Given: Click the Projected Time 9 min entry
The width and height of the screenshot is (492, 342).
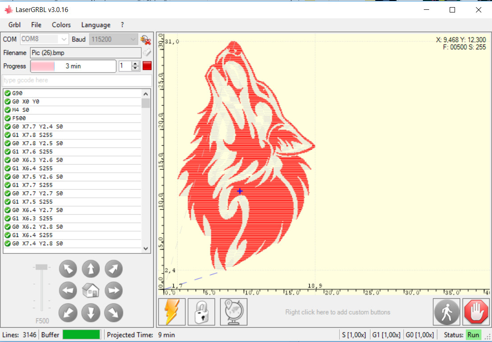Looking at the screenshot, I should (x=141, y=335).
